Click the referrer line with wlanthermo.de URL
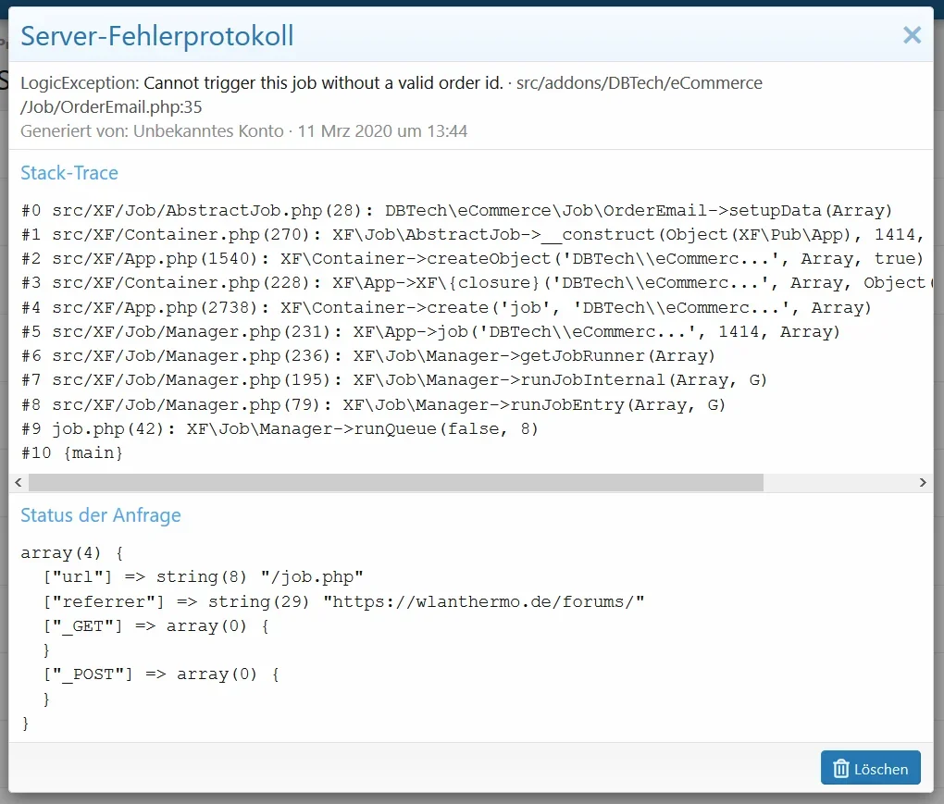This screenshot has height=804, width=944. [x=343, y=601]
